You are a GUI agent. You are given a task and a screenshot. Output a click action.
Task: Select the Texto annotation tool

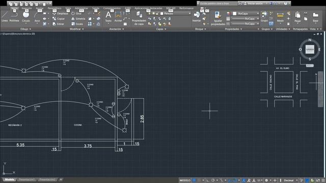[x=108, y=17]
